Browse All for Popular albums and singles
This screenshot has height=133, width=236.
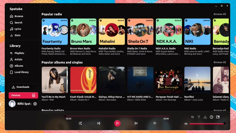220,62
